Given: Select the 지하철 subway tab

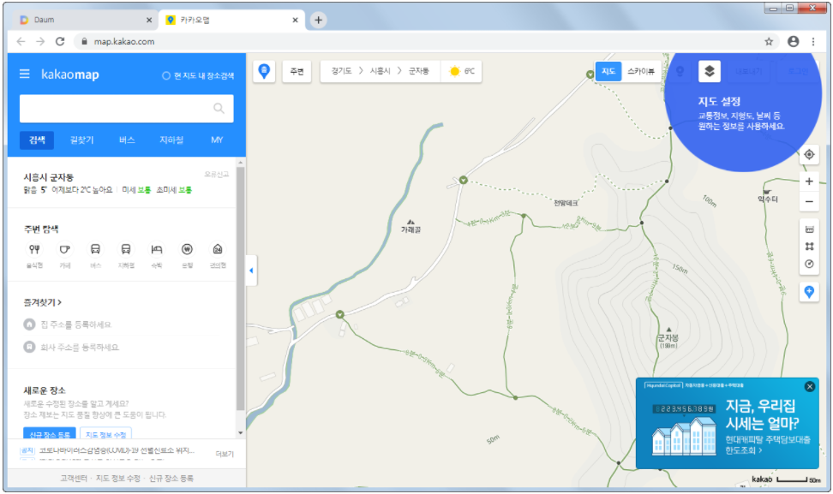Looking at the screenshot, I should (x=171, y=140).
